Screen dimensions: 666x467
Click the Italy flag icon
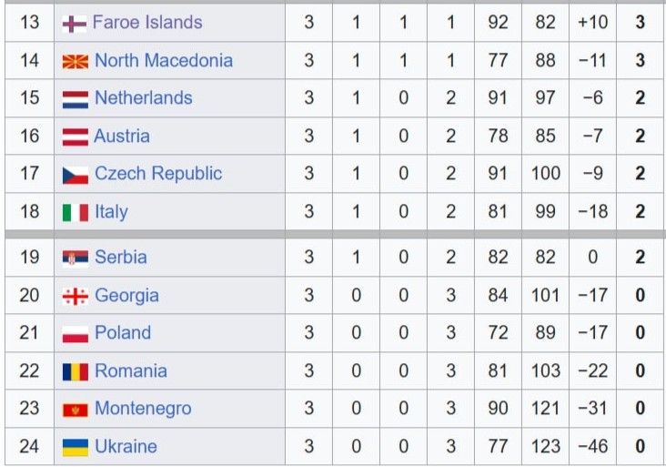[x=75, y=213]
